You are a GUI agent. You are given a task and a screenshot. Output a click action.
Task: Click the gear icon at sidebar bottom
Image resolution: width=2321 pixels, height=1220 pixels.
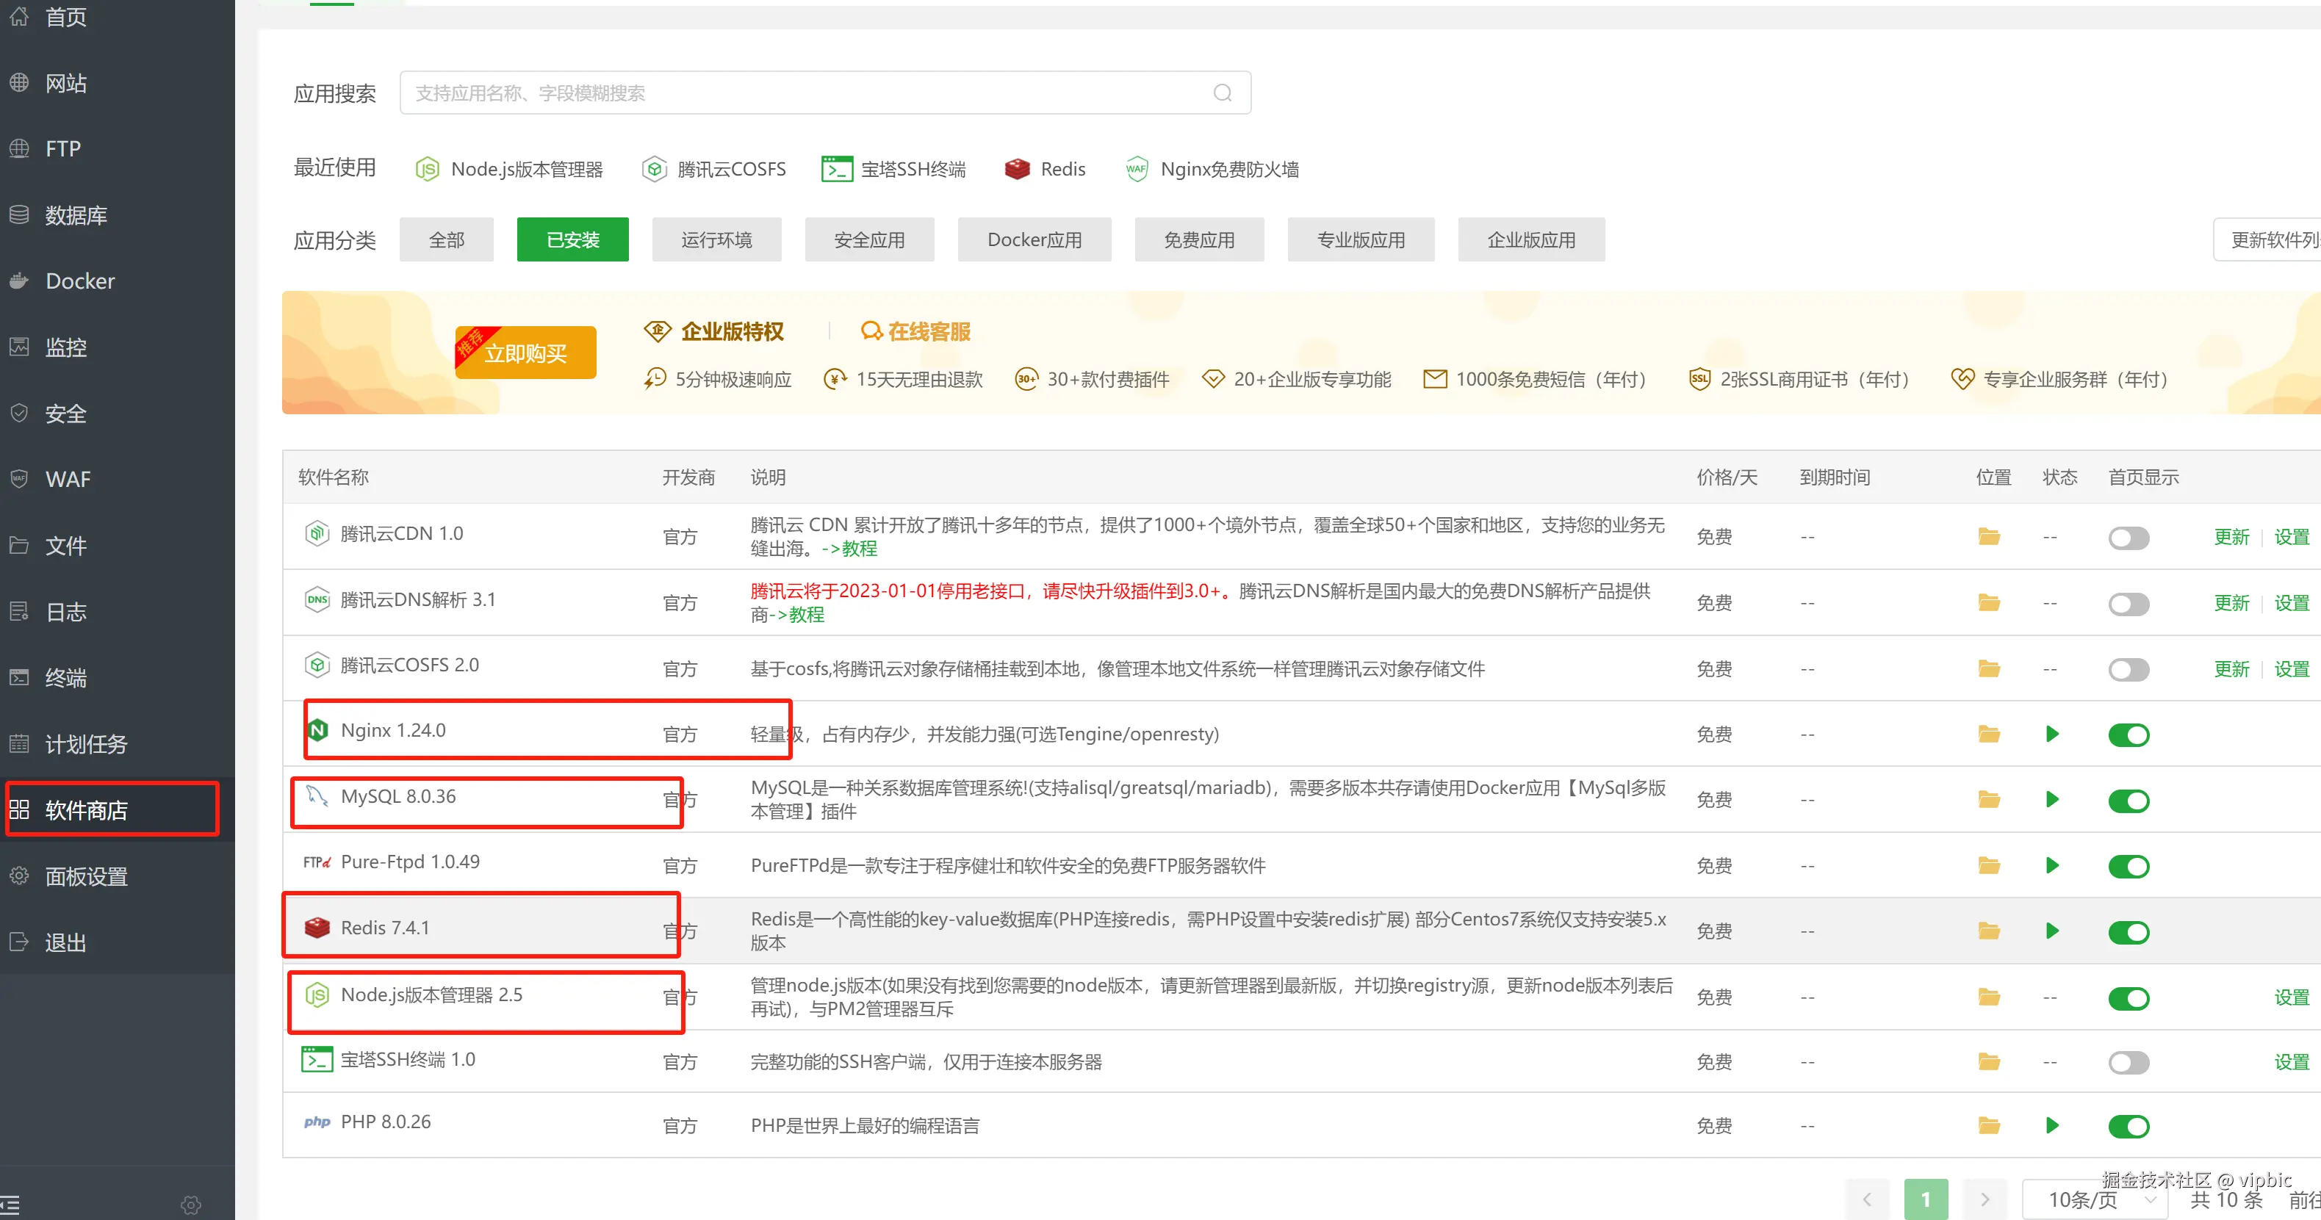191,1205
